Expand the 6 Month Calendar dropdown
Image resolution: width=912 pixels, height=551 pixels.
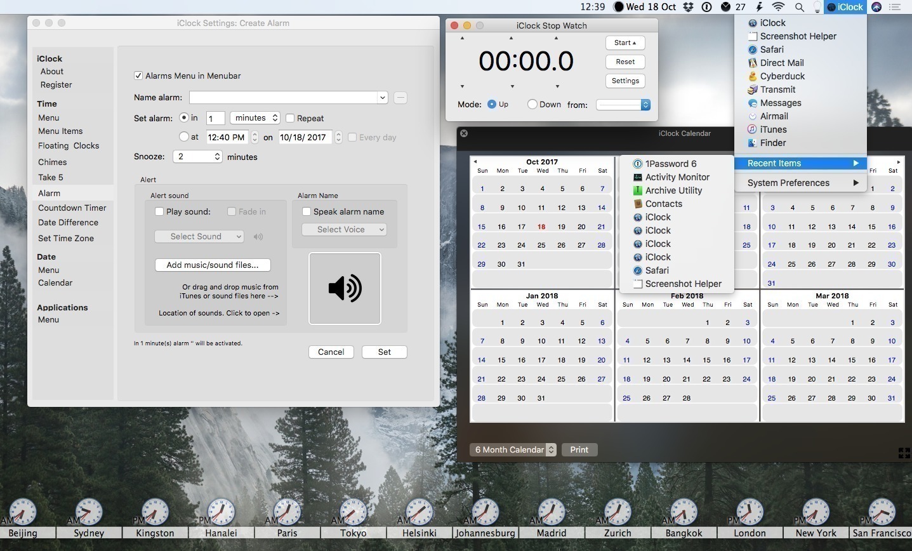(x=513, y=449)
